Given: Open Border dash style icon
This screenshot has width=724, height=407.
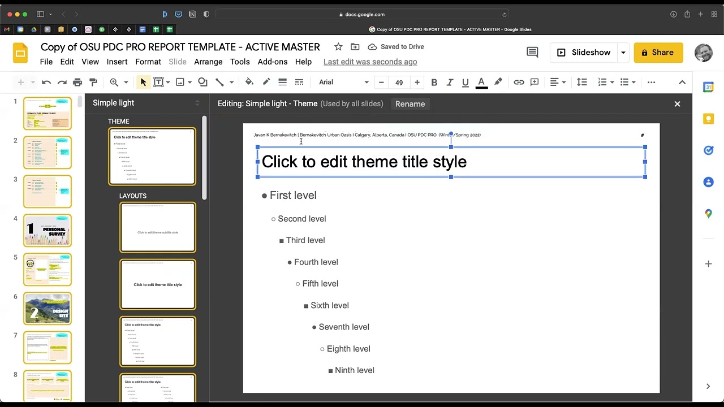Looking at the screenshot, I should coord(299,83).
